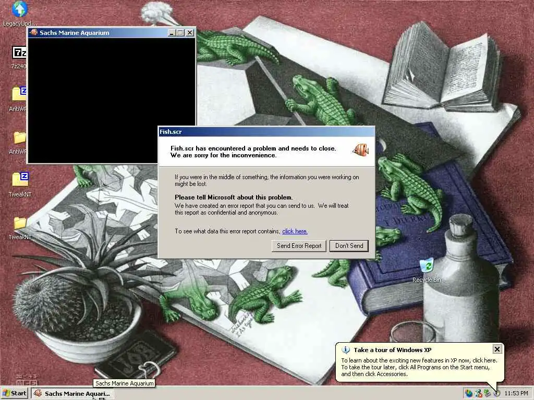The height and width of the screenshot is (400, 534).
Task: Click the fish icon in the error dialog
Action: click(x=360, y=150)
